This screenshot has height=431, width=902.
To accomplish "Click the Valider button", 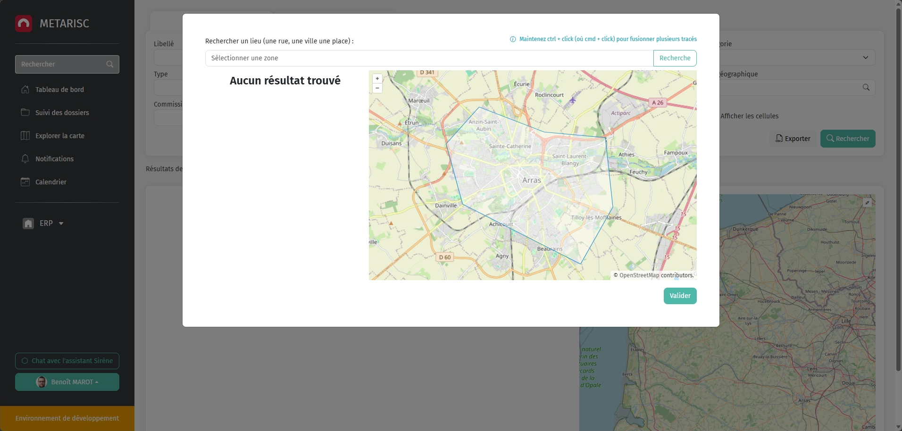I will pos(679,296).
